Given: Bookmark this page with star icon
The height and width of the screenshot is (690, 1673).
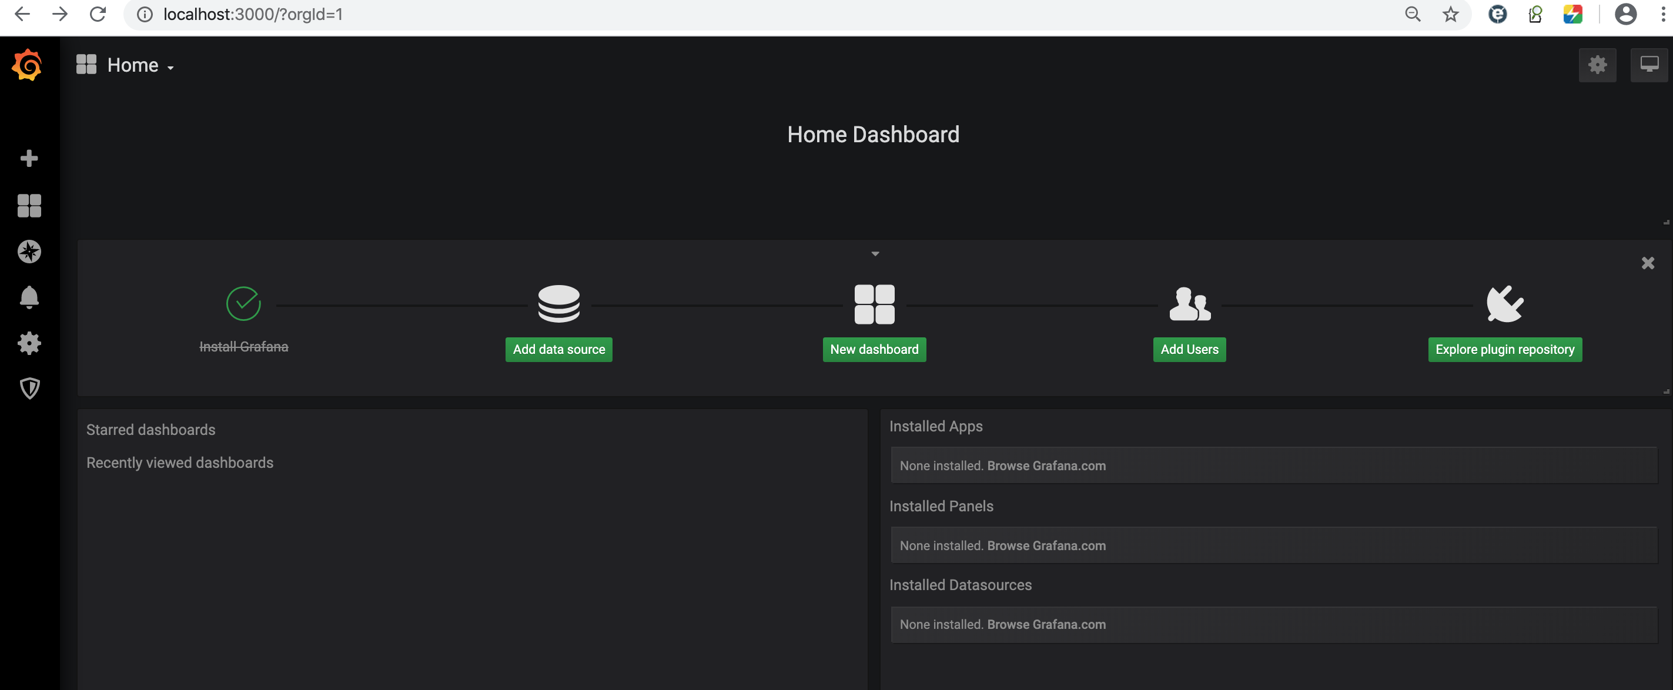Looking at the screenshot, I should [x=1450, y=14].
